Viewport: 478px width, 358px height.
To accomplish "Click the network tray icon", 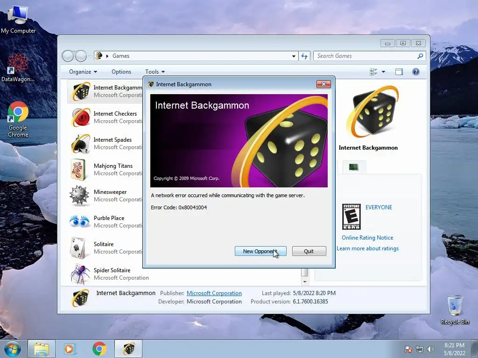I will 420,349.
